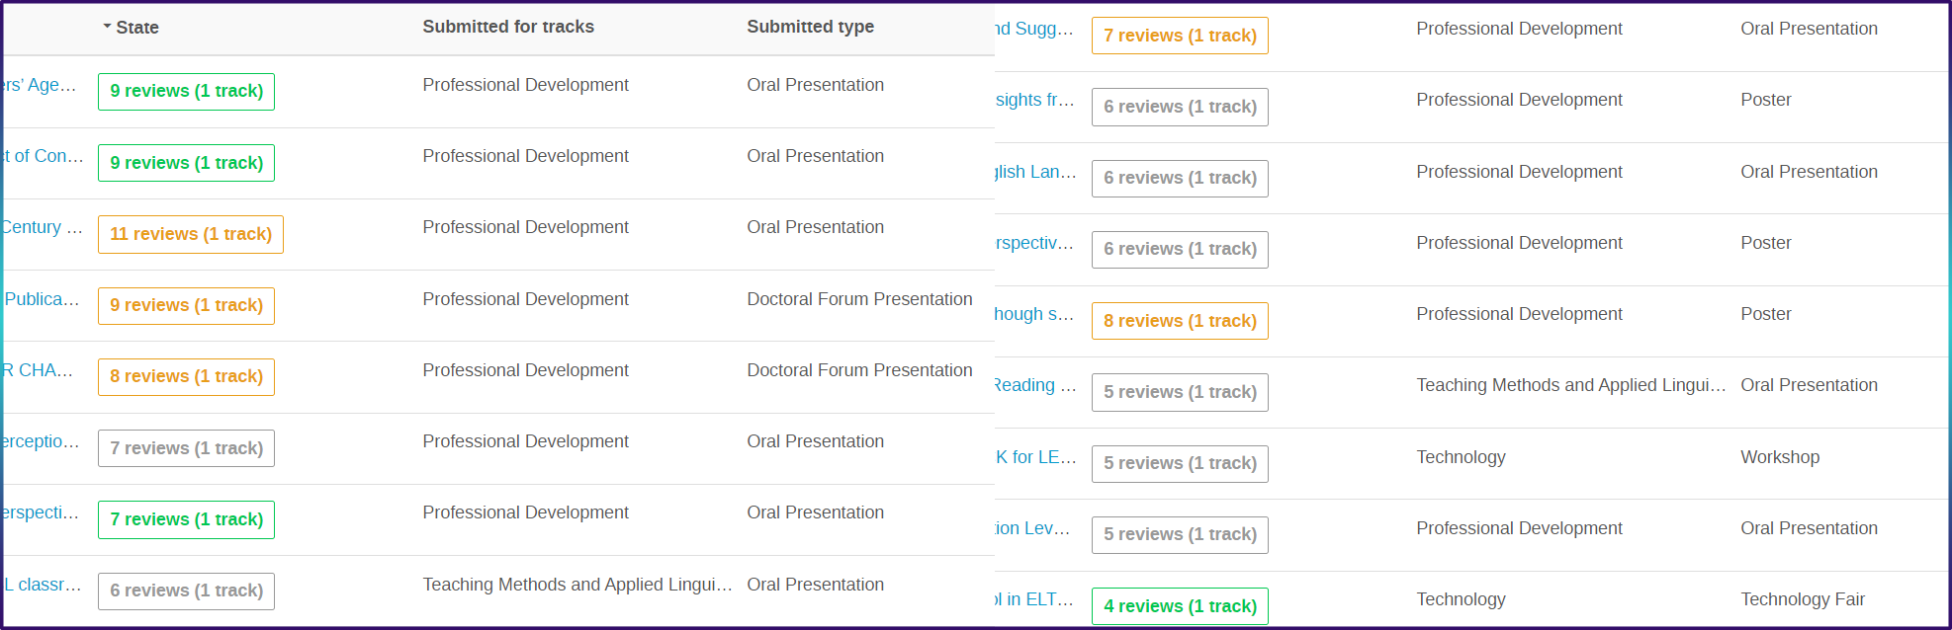The image size is (1952, 630).
Task: Select Oral Presentation in the "Century …" row
Action: (815, 227)
